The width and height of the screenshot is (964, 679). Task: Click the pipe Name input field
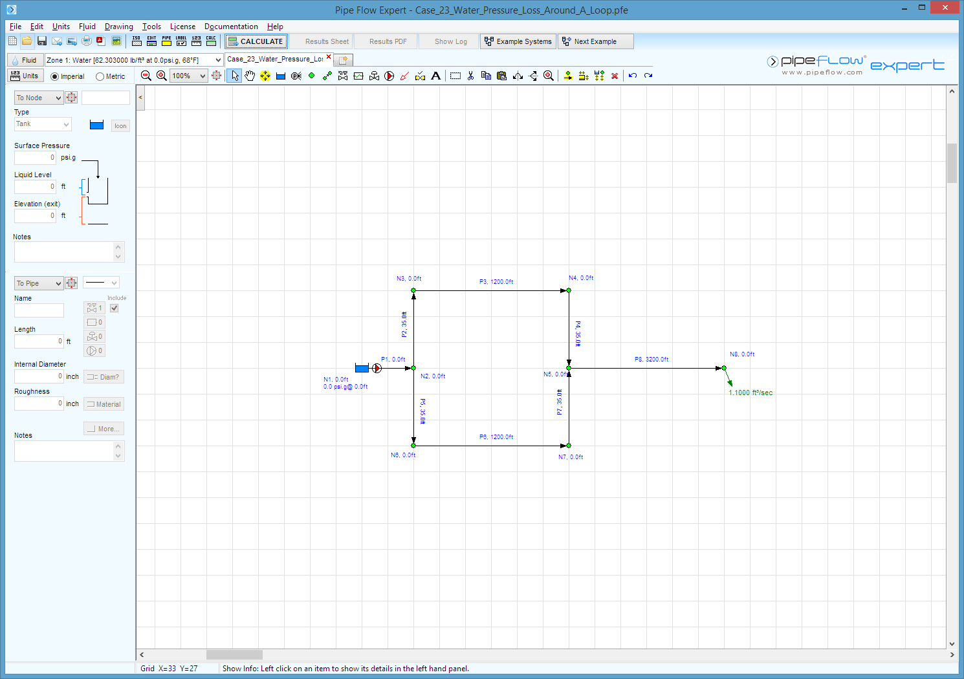(39, 310)
